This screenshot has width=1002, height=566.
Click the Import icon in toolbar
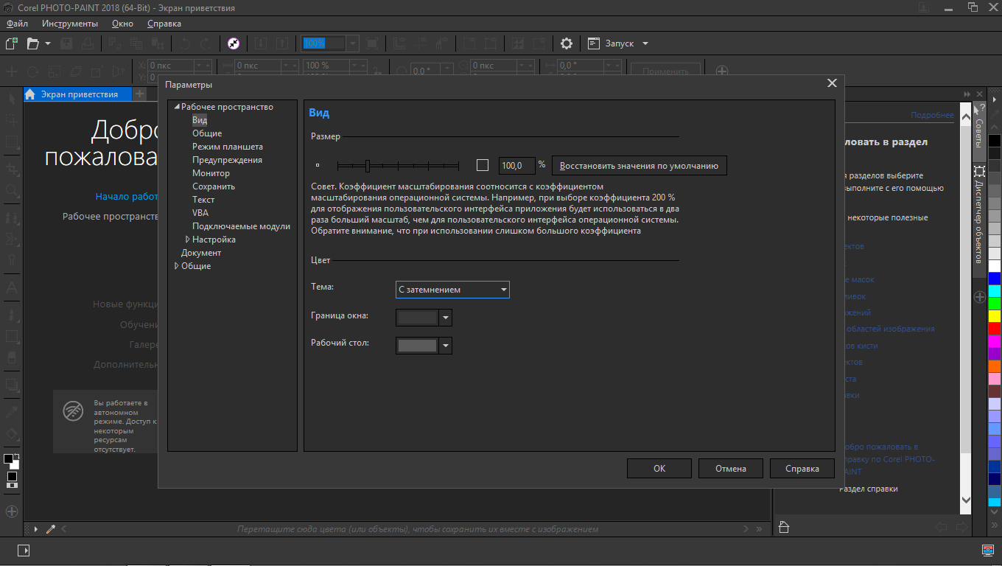click(260, 43)
